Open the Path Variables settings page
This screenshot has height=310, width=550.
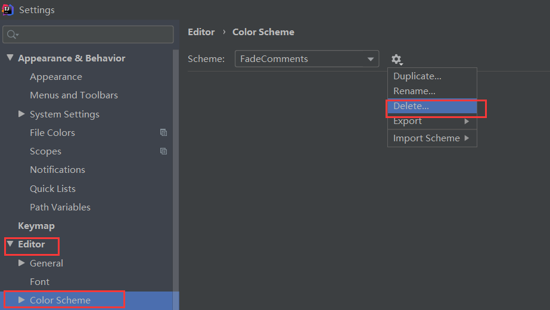point(60,207)
